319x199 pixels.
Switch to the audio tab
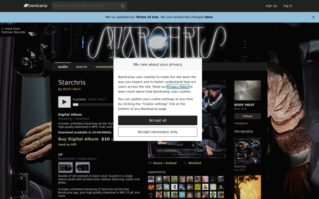pyautogui.click(x=63, y=67)
